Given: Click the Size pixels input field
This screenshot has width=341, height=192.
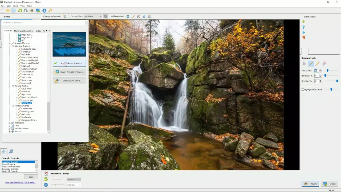Looking at the screenshot, I should pos(317,70).
